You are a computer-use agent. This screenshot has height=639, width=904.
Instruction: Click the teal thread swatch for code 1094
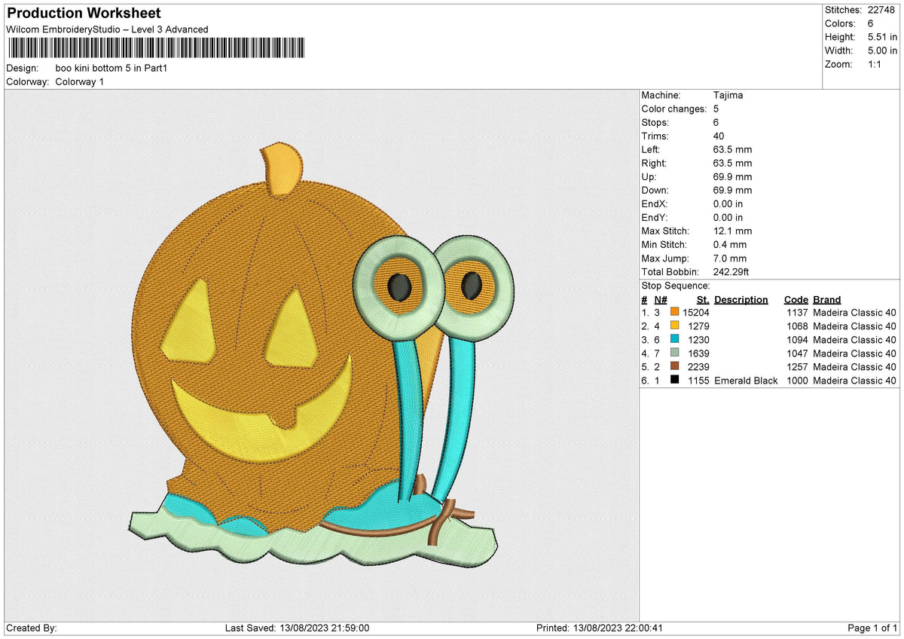point(675,339)
